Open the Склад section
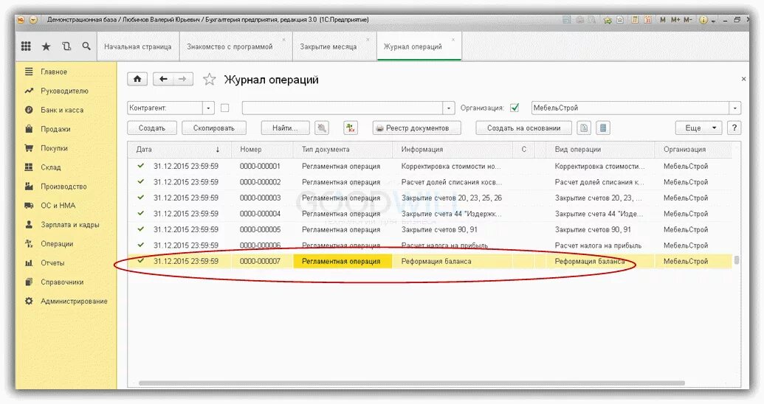The height and width of the screenshot is (404, 764). click(x=51, y=167)
